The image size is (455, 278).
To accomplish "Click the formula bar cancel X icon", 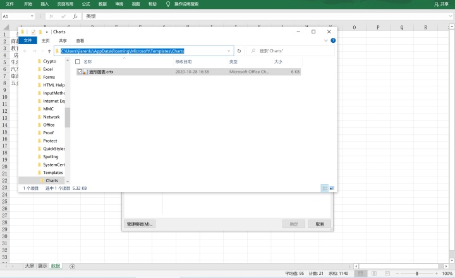I will coord(51,16).
